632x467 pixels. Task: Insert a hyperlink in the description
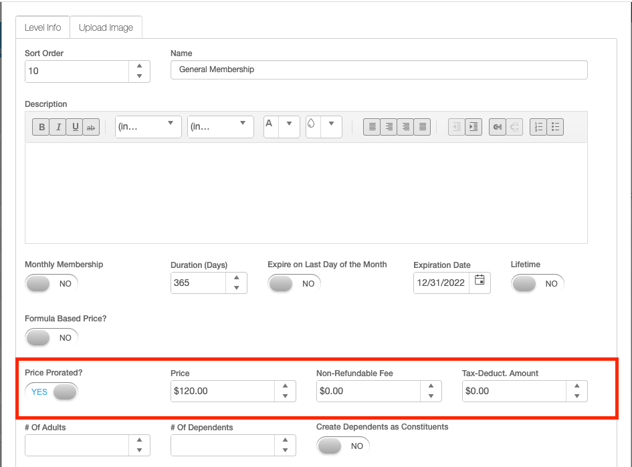[497, 127]
